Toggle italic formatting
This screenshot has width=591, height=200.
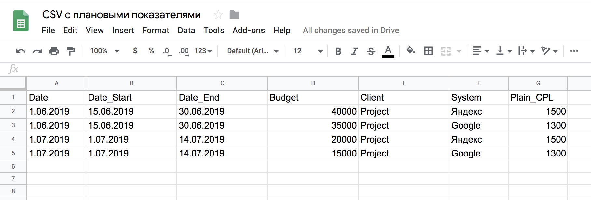pos(354,51)
